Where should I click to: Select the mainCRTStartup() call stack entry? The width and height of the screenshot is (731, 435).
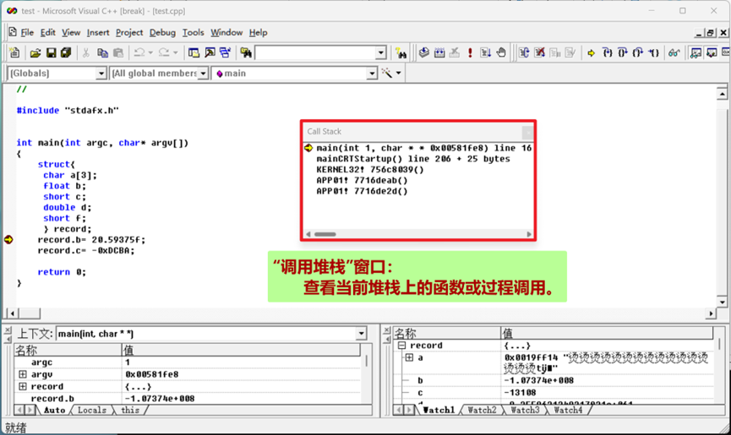[413, 159]
